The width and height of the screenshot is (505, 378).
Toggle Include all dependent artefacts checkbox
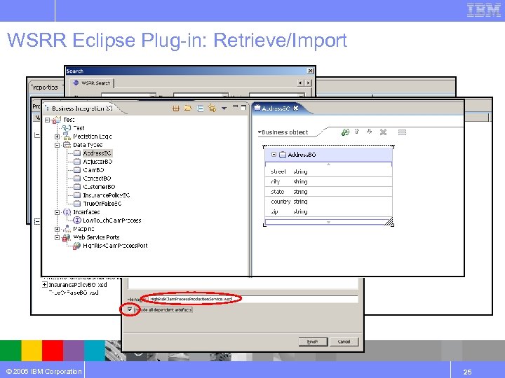(x=130, y=309)
